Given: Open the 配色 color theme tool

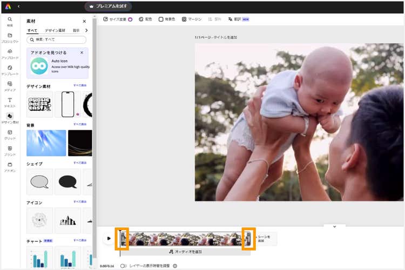Looking at the screenshot, I should tap(145, 19).
